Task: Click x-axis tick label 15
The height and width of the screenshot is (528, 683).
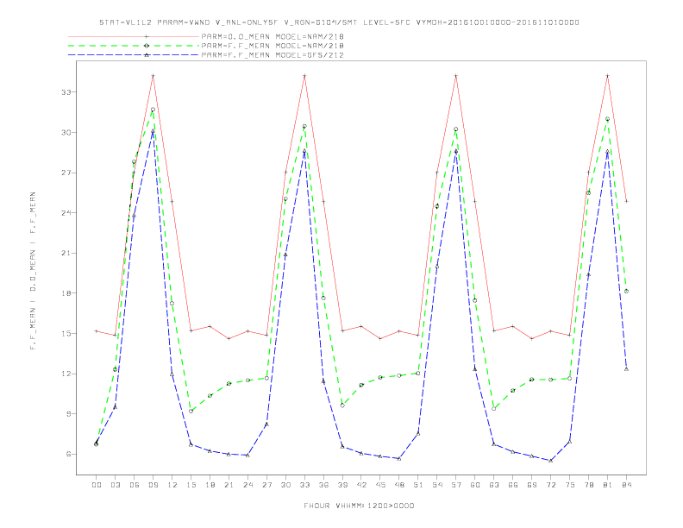Action: coord(191,485)
